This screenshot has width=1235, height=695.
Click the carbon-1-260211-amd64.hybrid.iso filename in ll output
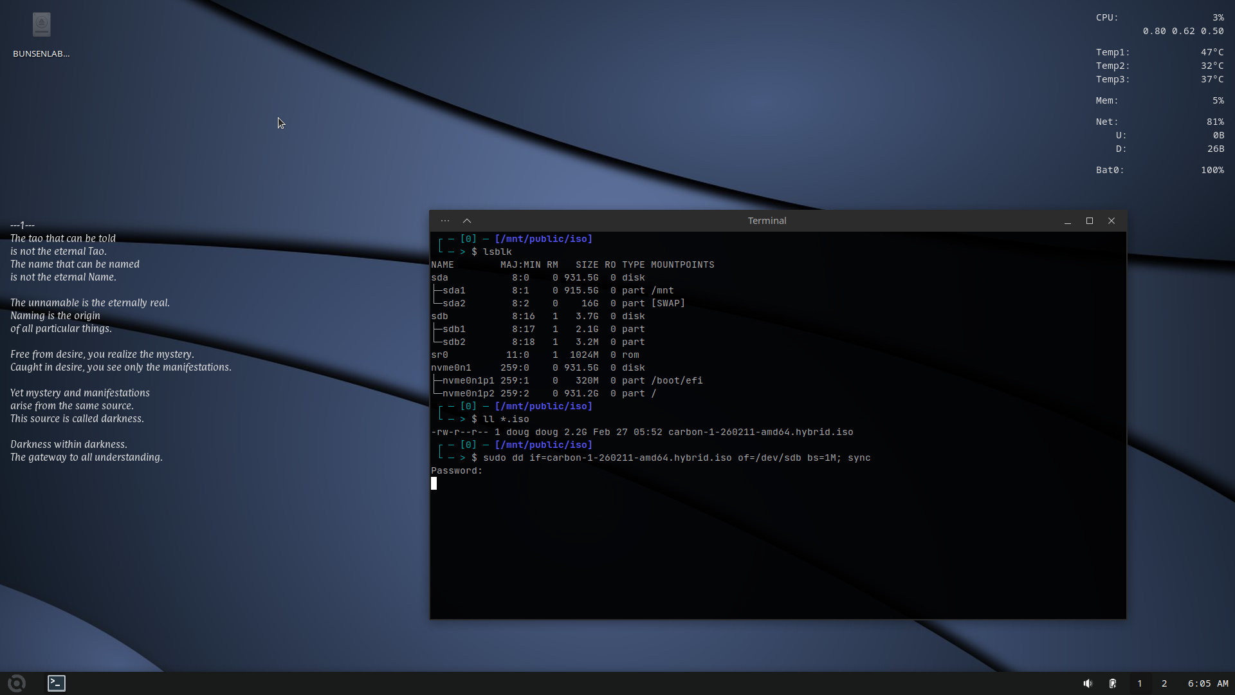pyautogui.click(x=760, y=432)
